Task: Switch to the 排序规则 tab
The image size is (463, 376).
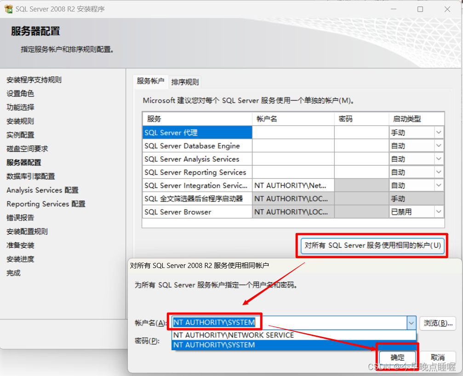Action: click(185, 82)
